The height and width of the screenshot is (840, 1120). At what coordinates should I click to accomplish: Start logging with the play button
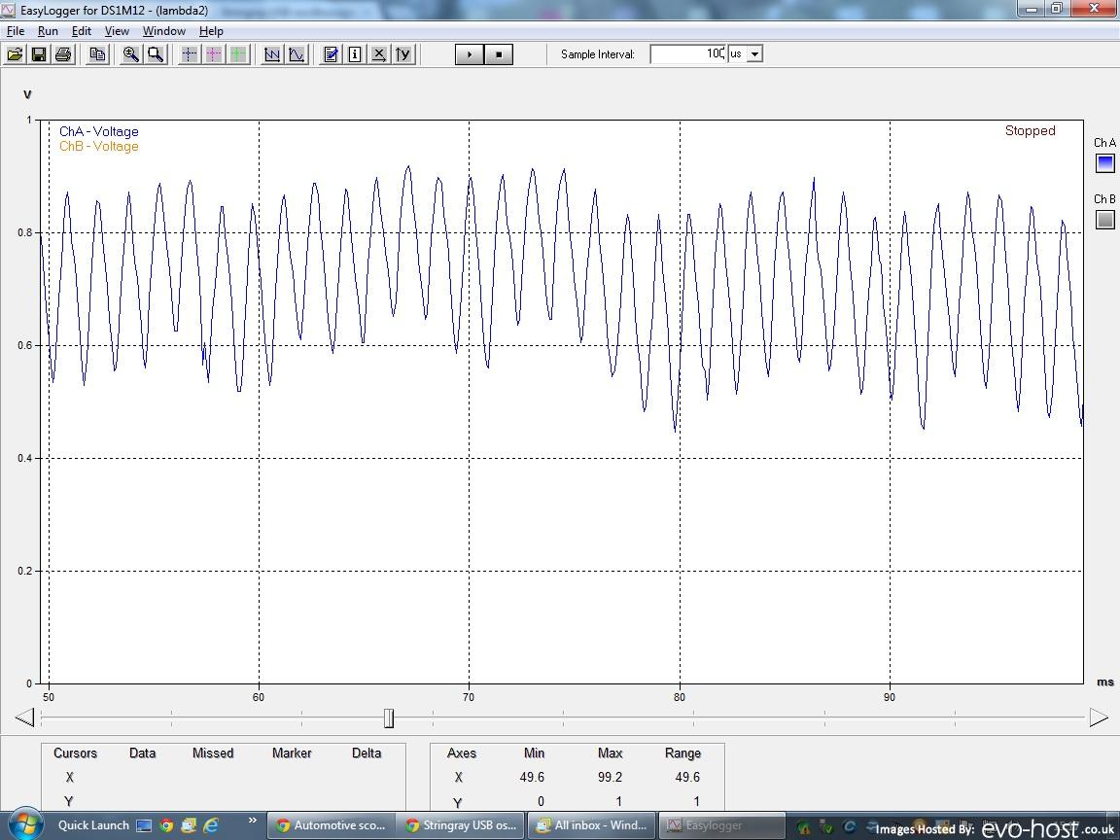tap(469, 54)
